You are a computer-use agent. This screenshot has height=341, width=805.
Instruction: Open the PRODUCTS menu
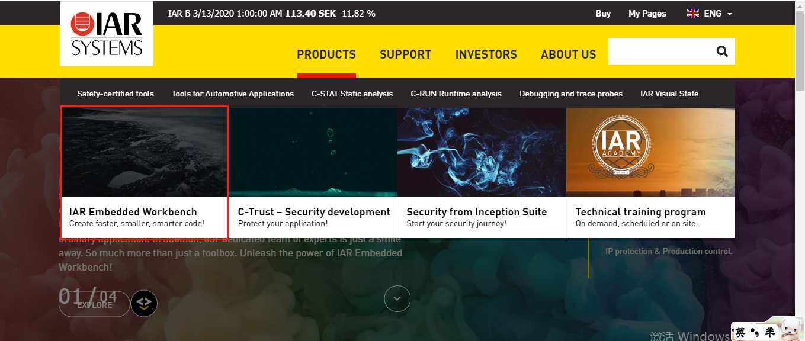(x=326, y=54)
